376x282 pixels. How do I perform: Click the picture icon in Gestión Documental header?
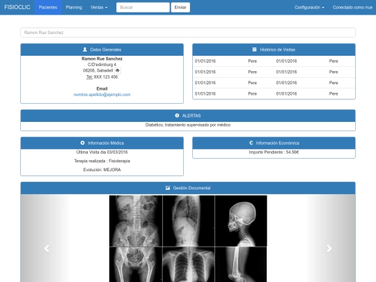click(x=168, y=188)
